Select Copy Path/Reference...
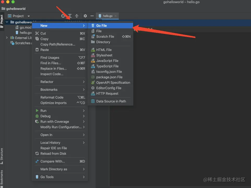 click(60, 44)
